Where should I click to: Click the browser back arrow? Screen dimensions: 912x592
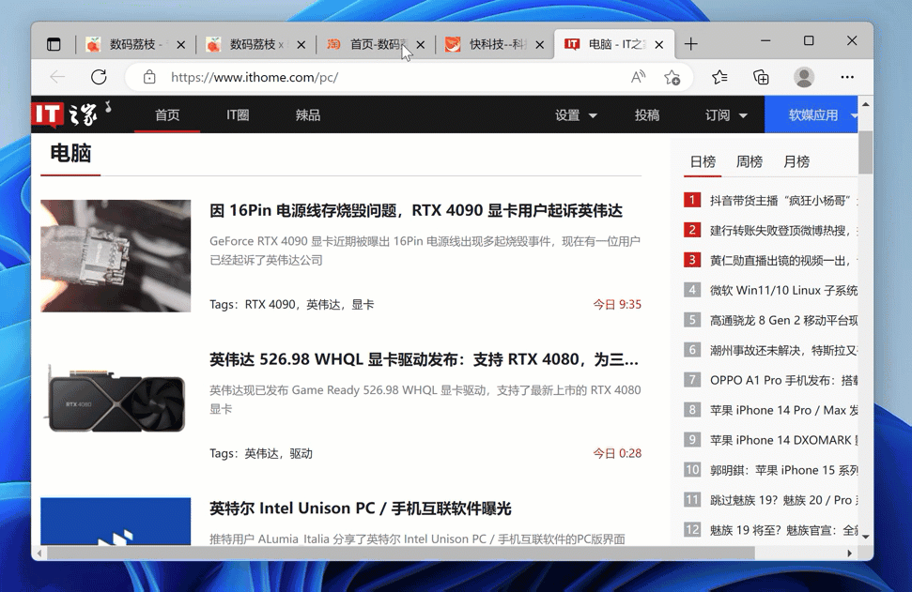click(57, 77)
